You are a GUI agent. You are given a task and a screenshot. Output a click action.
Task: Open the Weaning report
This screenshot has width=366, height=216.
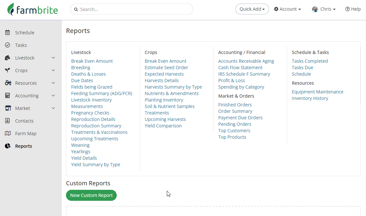80,145
